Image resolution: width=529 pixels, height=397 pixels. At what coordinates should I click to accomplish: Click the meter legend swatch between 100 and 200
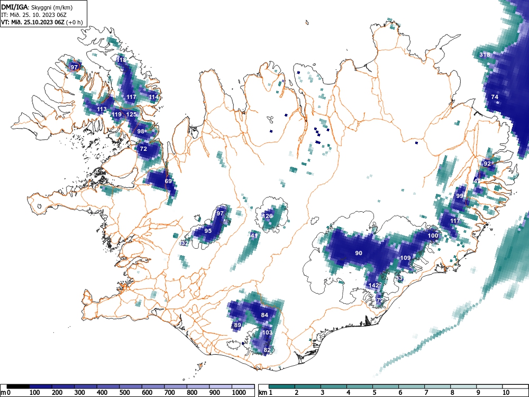click(41, 386)
